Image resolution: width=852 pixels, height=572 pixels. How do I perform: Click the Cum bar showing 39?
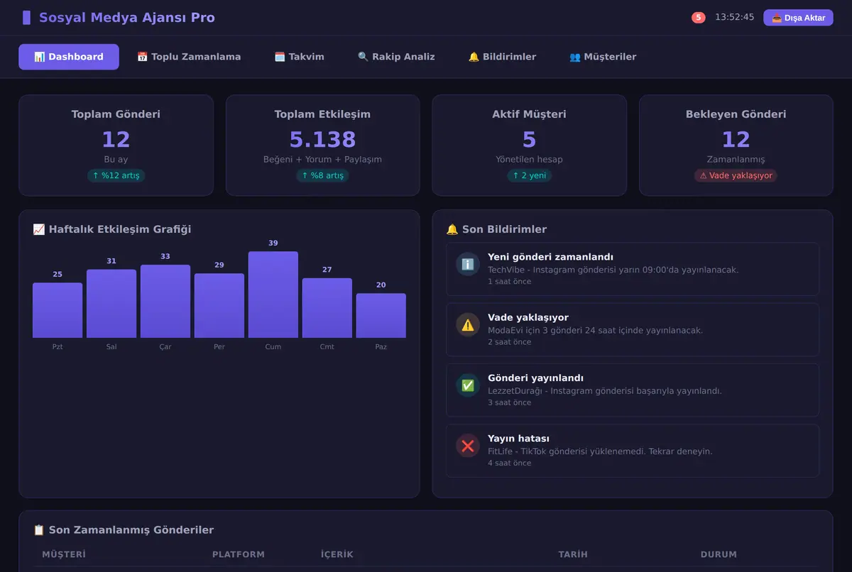click(273, 295)
